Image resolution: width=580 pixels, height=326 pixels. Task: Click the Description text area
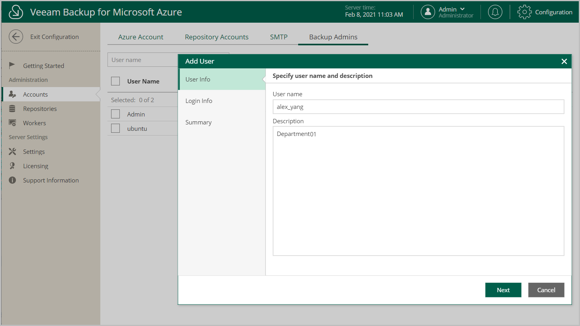pyautogui.click(x=418, y=191)
